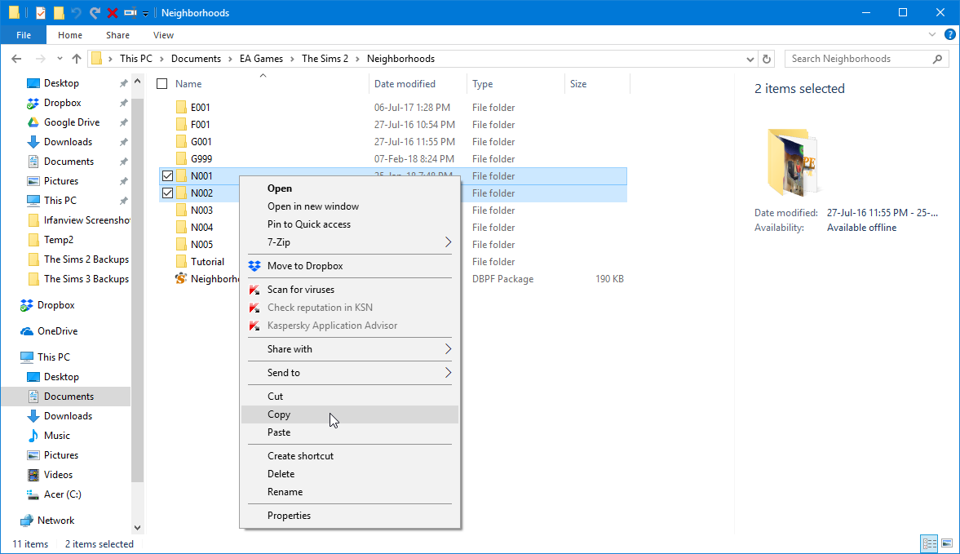Open Help via the blue question mark
Screen dimensions: 960x554
(950, 35)
